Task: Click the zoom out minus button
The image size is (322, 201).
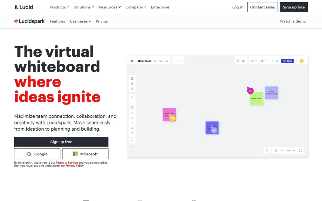Action: pyautogui.click(x=282, y=150)
